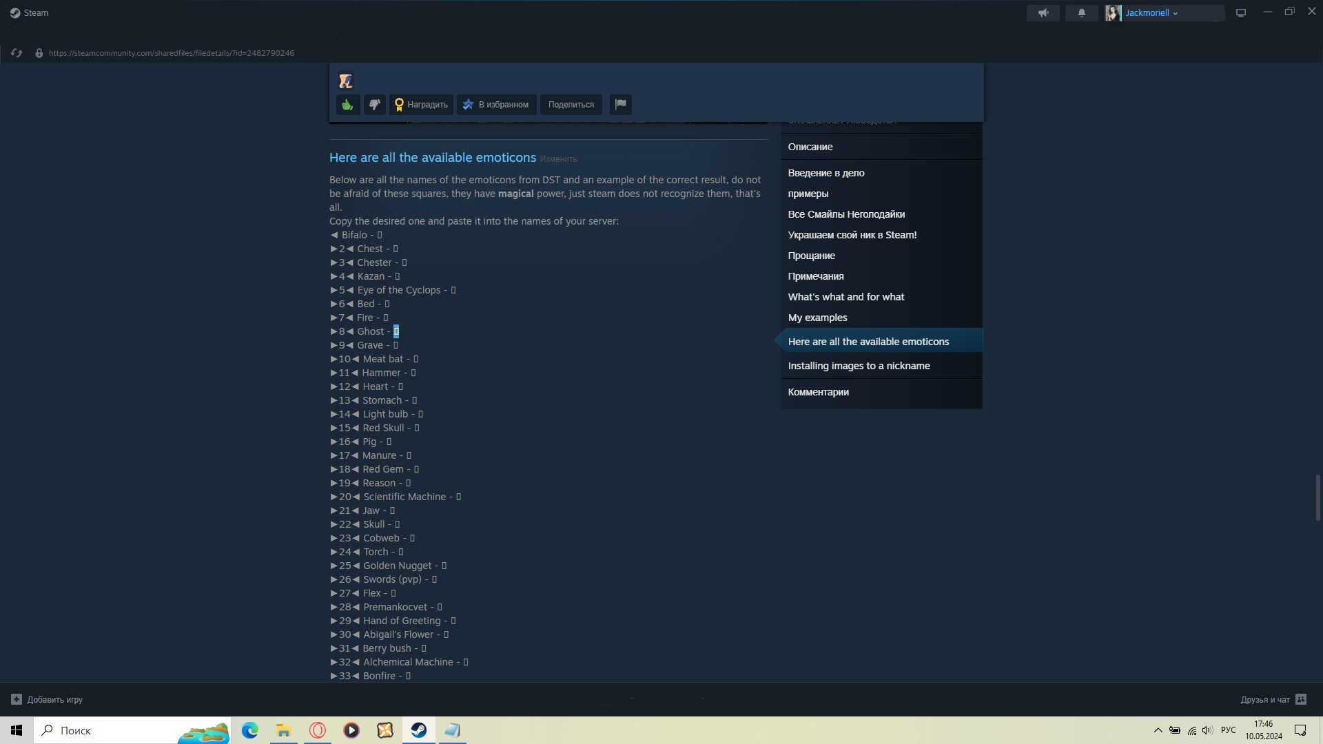Open the notifications bell
The width and height of the screenshot is (1323, 744).
point(1081,13)
